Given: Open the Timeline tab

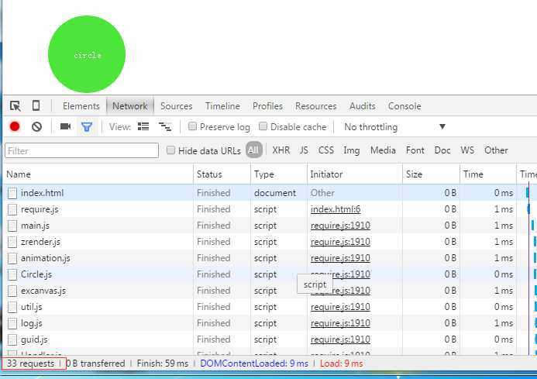Looking at the screenshot, I should 222,106.
